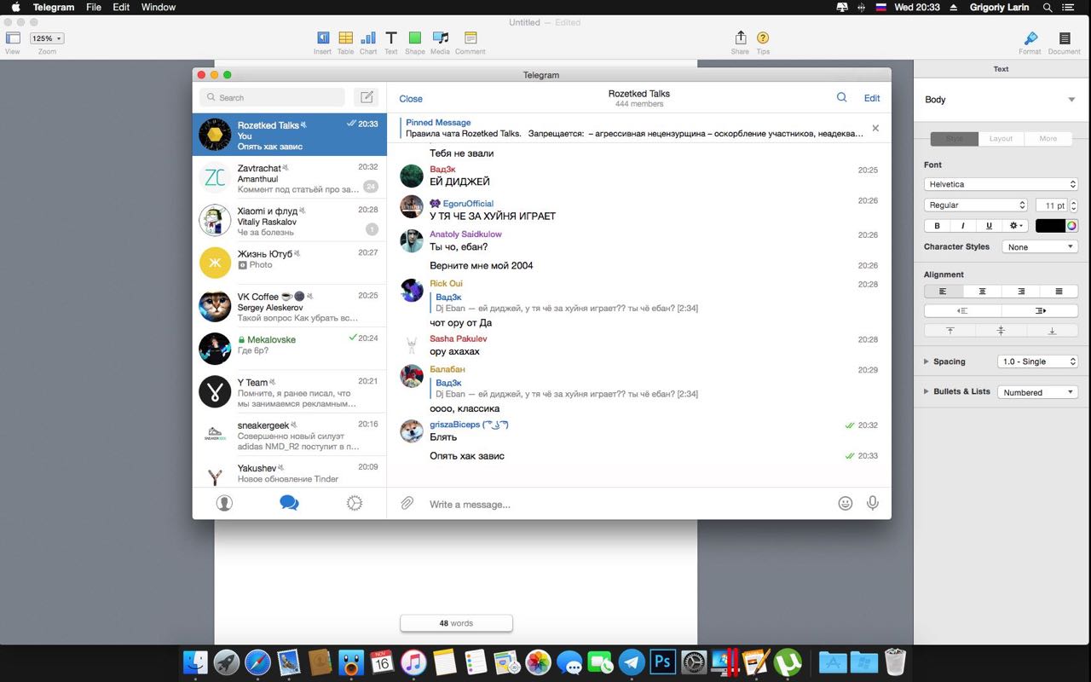Click Edit in the Rozetked Talks header
This screenshot has height=682, width=1091.
point(872,98)
